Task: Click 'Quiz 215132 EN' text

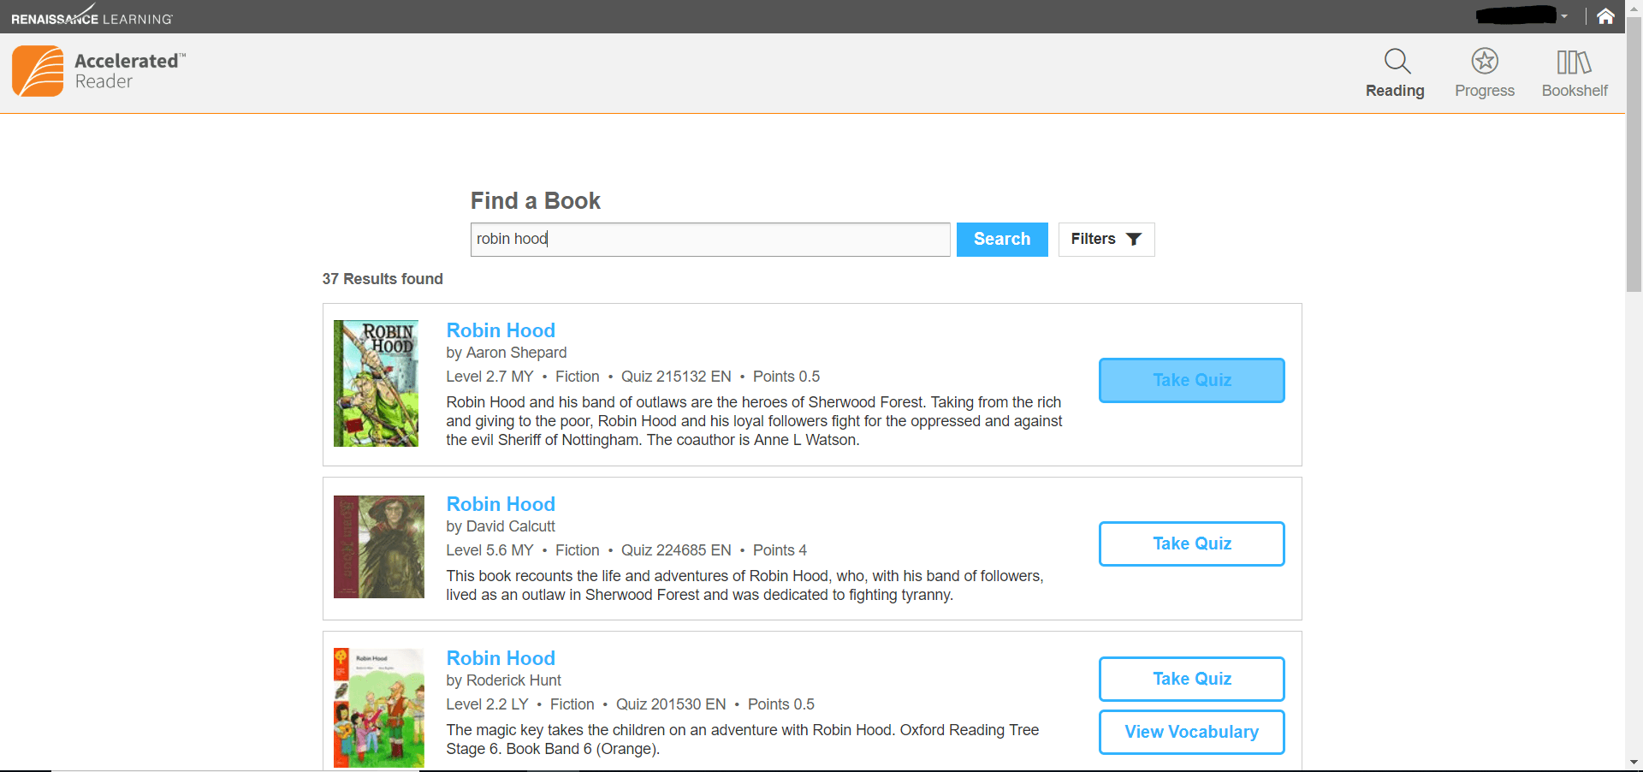Action: point(676,377)
